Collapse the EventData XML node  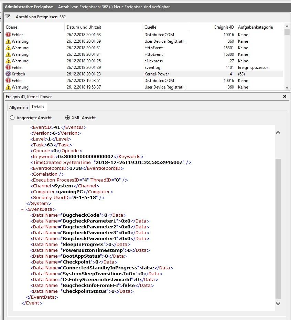click(22, 209)
